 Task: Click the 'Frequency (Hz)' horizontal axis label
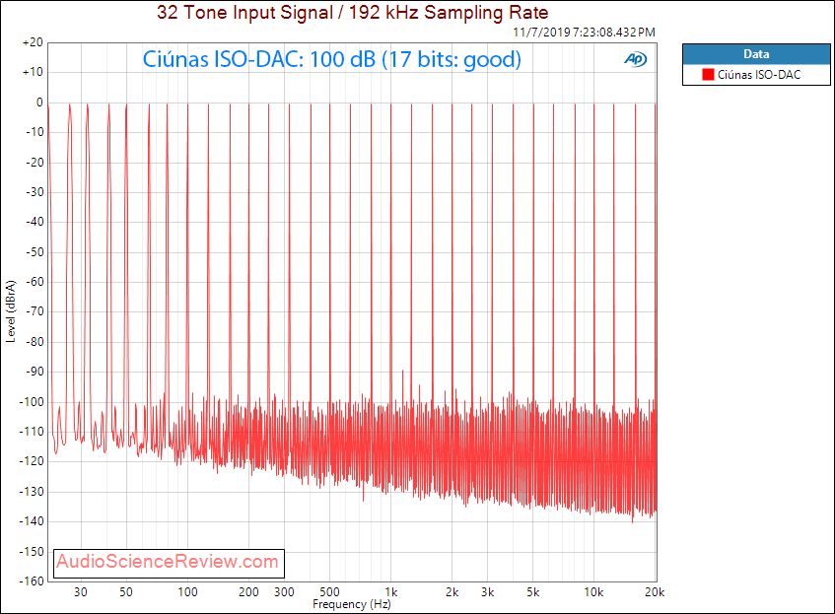[x=352, y=604]
